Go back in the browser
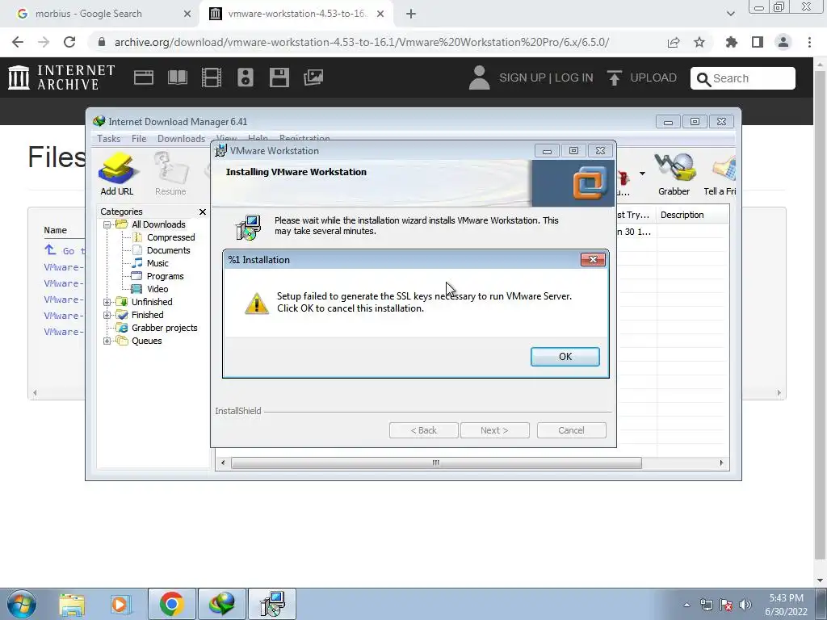 tap(18, 42)
